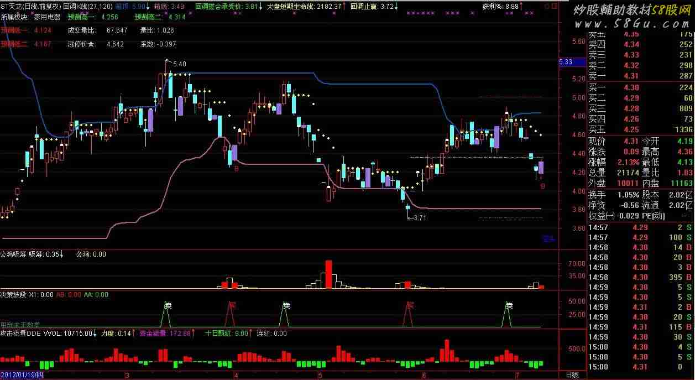
Task: Click the 外盘 10011 value
Action: (x=614, y=183)
